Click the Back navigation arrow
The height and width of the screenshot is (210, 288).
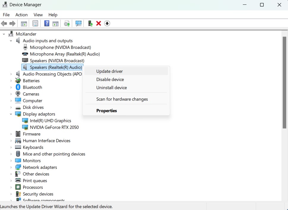coord(4,23)
